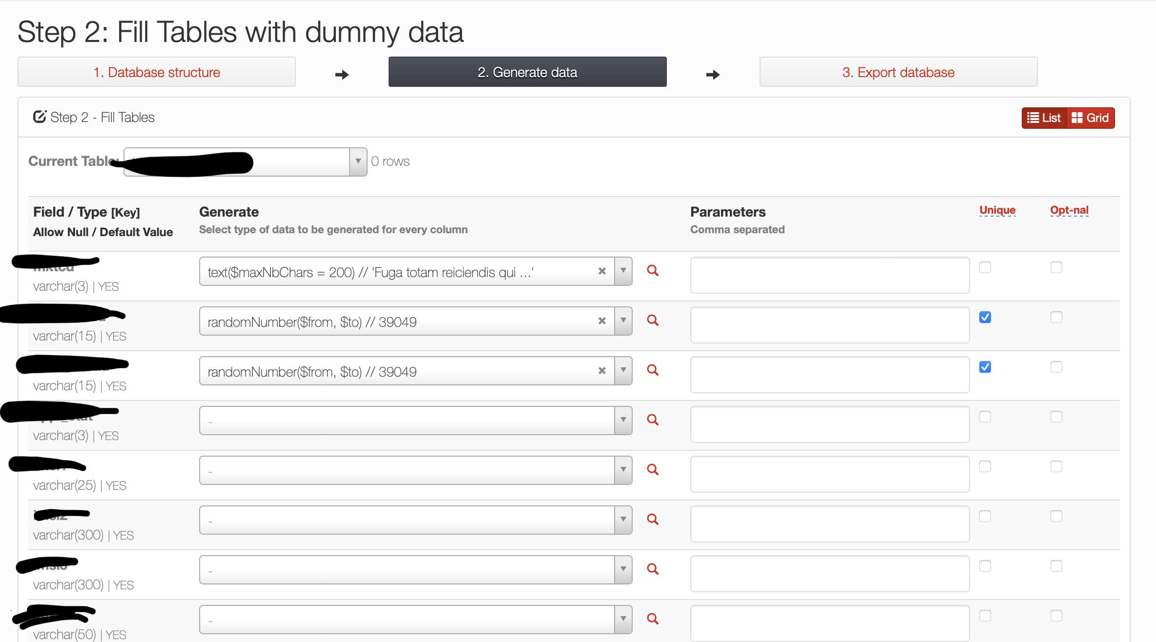Switch to List view
Image resolution: width=1156 pixels, height=642 pixels.
[x=1044, y=118]
